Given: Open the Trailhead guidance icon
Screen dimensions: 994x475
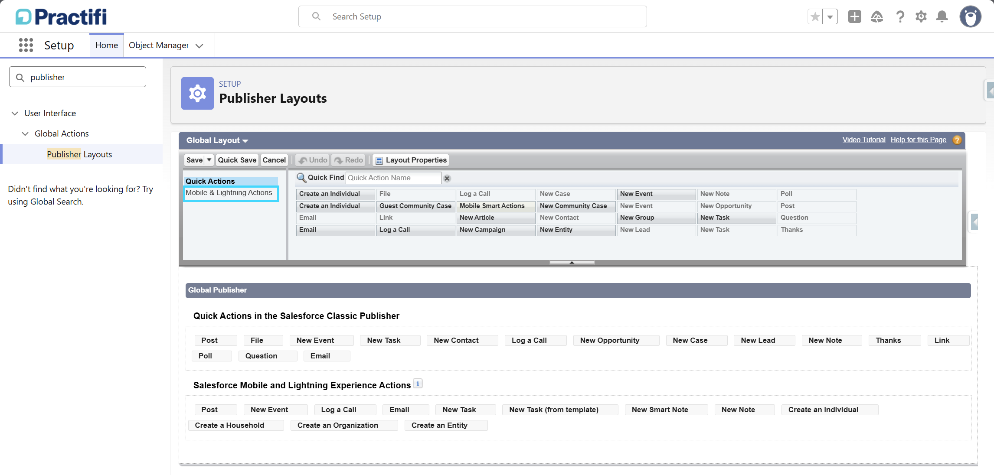Looking at the screenshot, I should (877, 17).
